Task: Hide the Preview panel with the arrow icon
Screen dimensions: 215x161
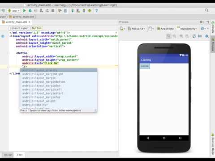Action: (208, 22)
